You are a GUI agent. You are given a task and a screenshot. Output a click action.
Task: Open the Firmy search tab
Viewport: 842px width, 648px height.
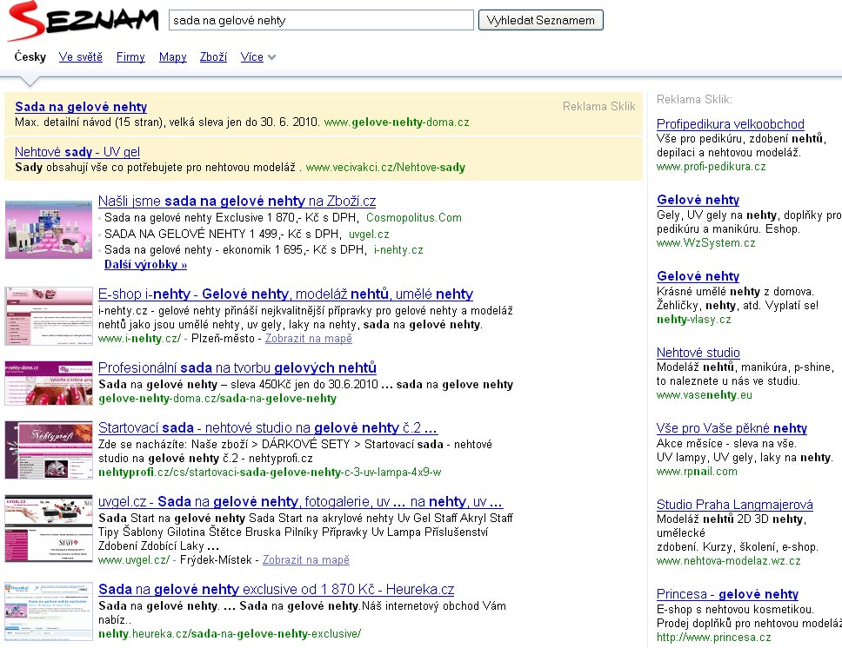click(x=130, y=56)
